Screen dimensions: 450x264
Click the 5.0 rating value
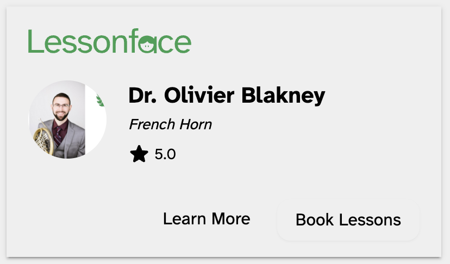165,155
